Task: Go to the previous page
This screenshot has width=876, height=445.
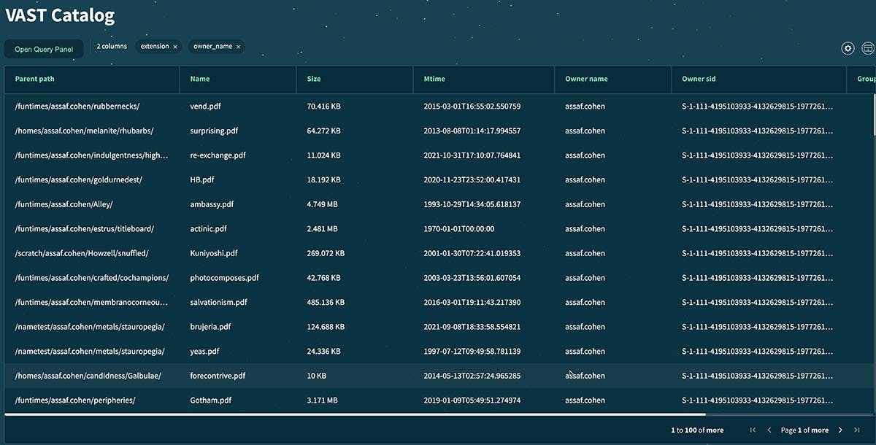Action: point(769,430)
